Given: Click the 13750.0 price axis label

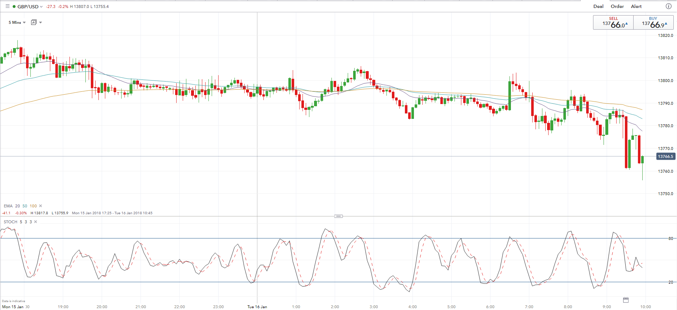Looking at the screenshot, I should coord(665,194).
